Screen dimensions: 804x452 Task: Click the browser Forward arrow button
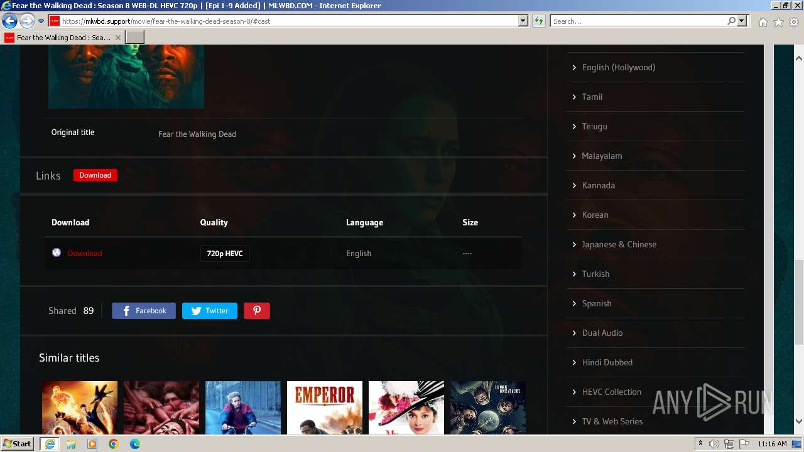coord(27,21)
